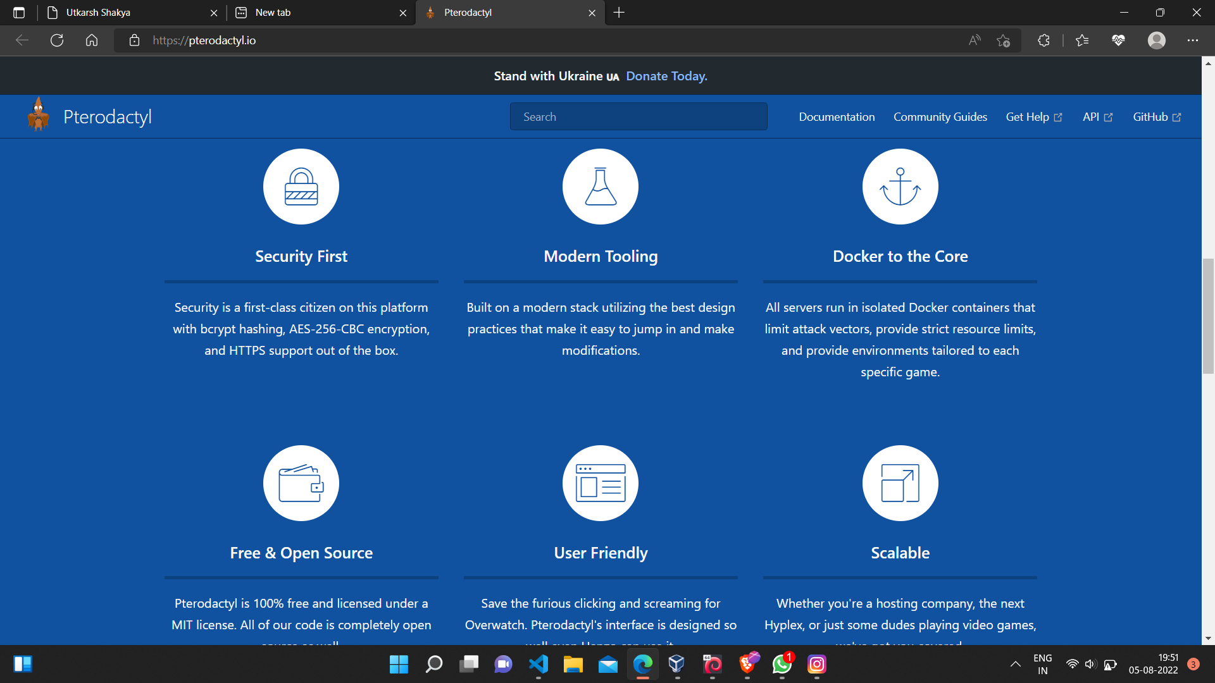Click the Docker to the Core anchor icon
This screenshot has width=1215, height=683.
pos(900,187)
